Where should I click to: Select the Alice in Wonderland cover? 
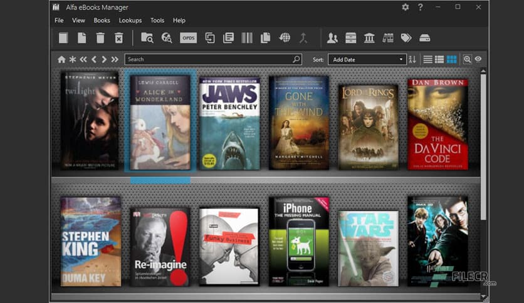[160, 123]
